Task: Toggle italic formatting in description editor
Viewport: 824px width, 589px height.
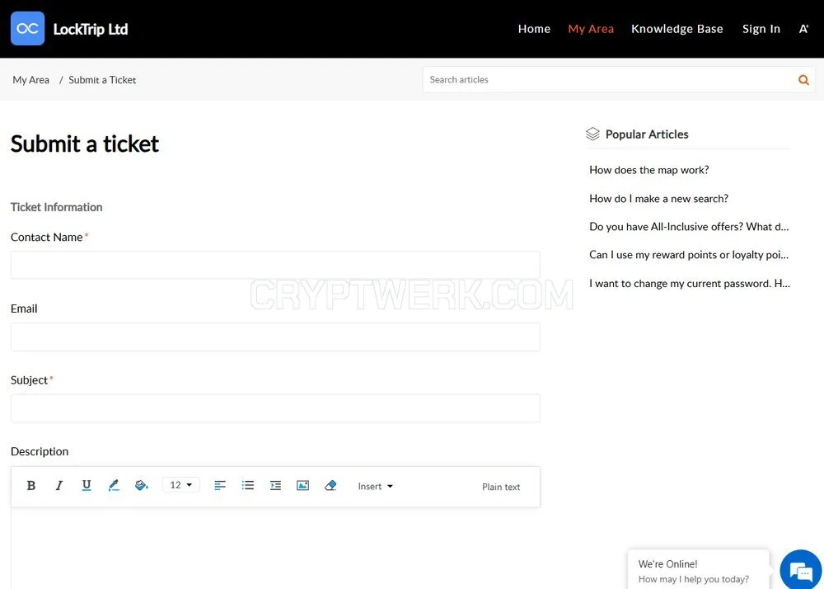Action: point(59,485)
